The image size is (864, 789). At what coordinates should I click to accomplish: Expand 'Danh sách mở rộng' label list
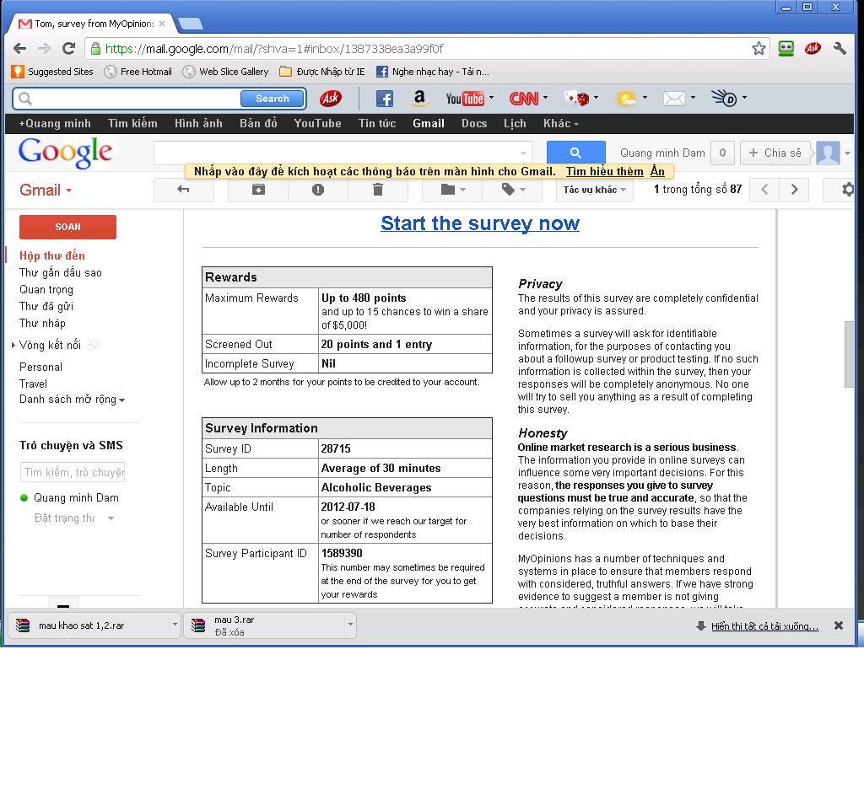coord(72,400)
